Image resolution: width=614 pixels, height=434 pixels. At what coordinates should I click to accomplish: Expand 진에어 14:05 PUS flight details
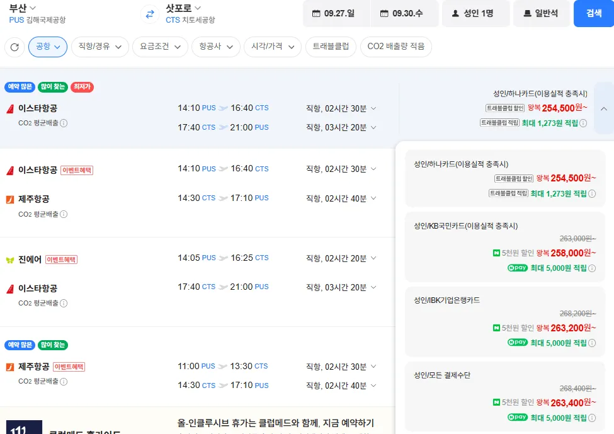pyautogui.click(x=373, y=258)
